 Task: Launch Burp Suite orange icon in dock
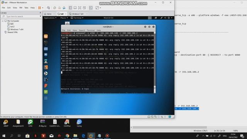click(46, 67)
